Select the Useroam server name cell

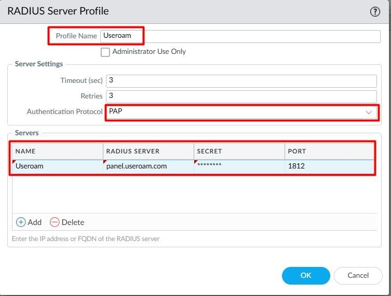coord(58,166)
